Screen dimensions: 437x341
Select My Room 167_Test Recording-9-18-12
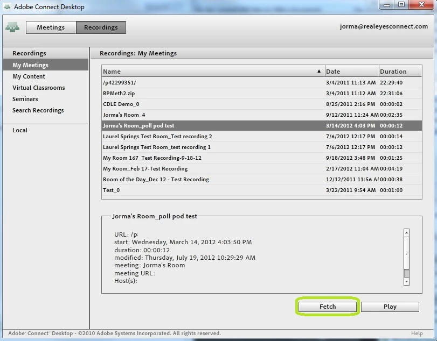coord(262,158)
